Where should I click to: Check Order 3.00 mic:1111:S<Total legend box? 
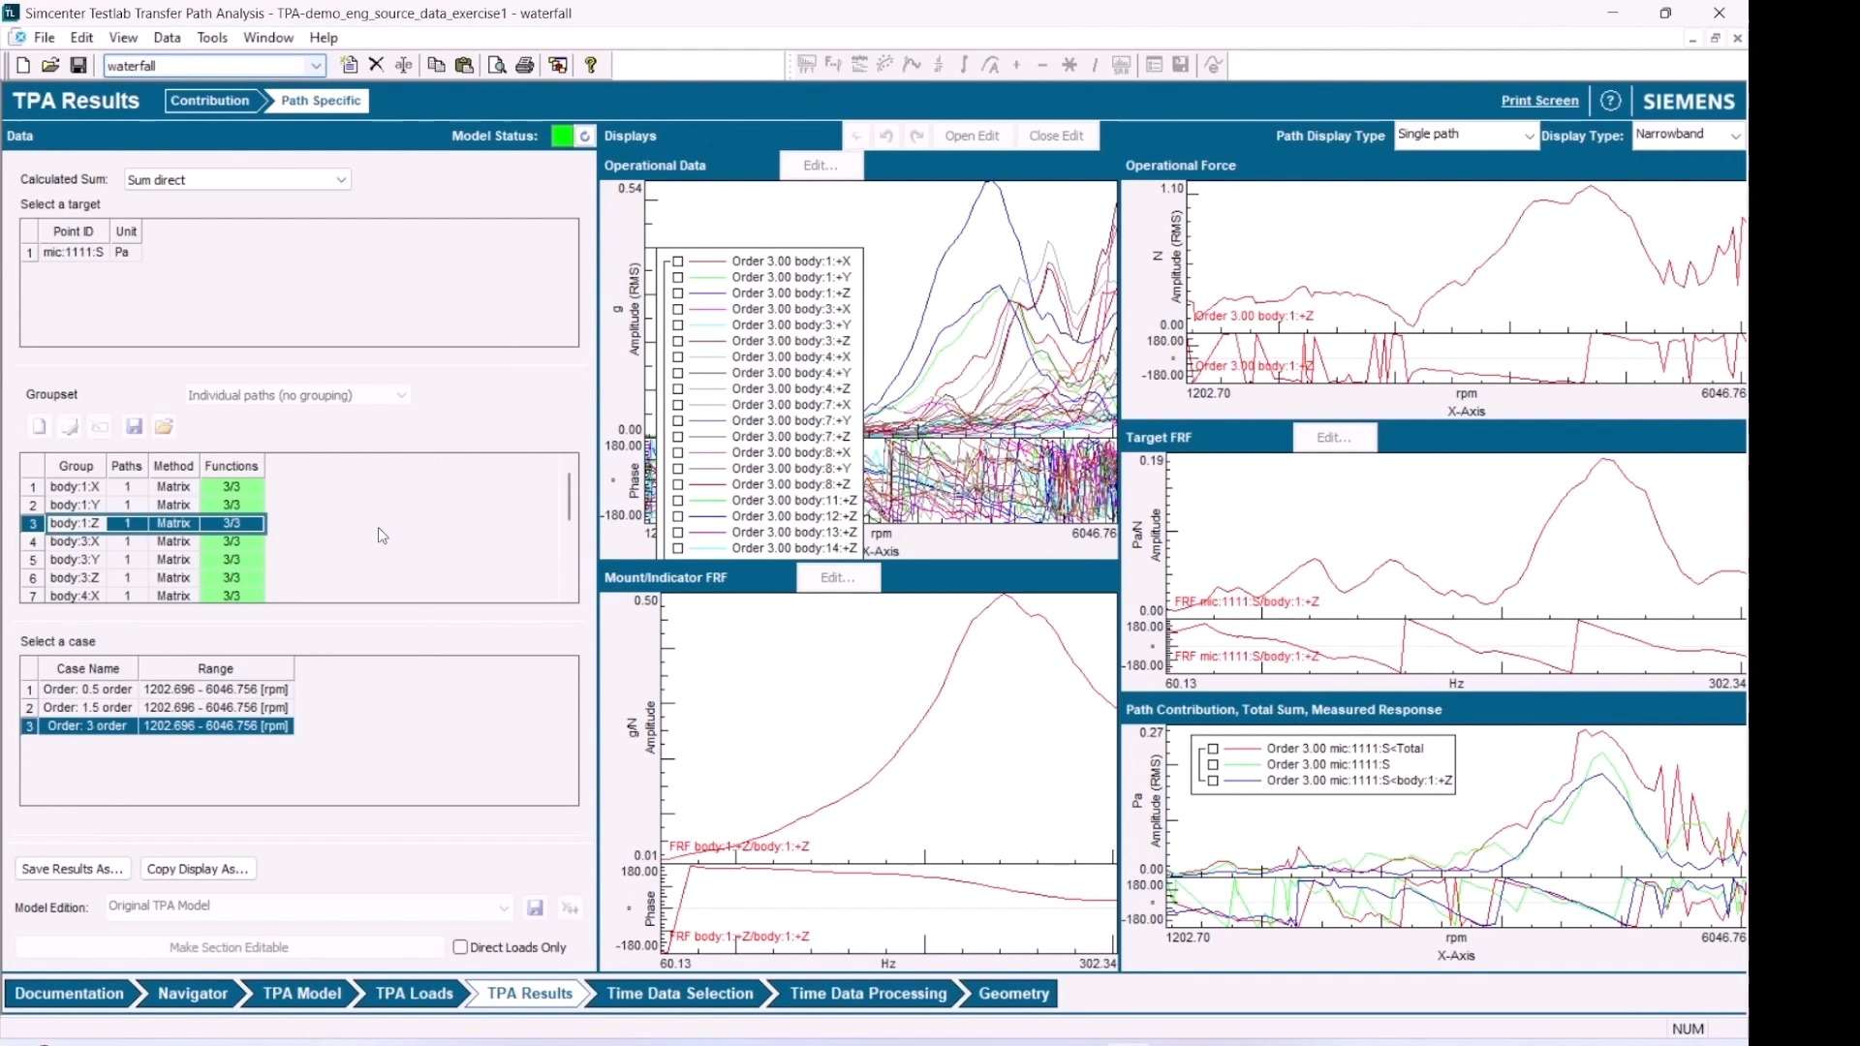pyautogui.click(x=1213, y=749)
